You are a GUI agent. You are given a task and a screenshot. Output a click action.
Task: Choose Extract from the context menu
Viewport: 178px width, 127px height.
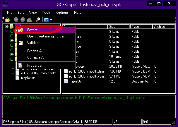click(46, 30)
